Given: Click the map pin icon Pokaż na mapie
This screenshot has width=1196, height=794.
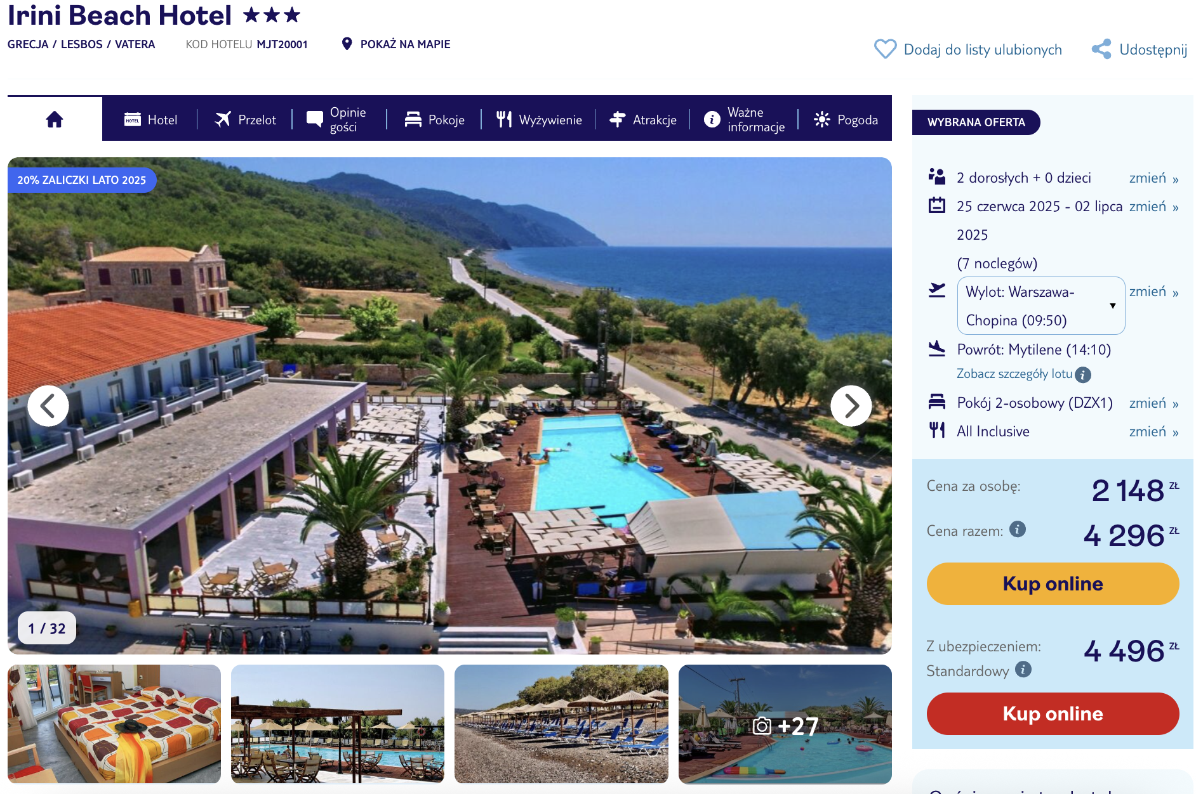Looking at the screenshot, I should point(347,44).
